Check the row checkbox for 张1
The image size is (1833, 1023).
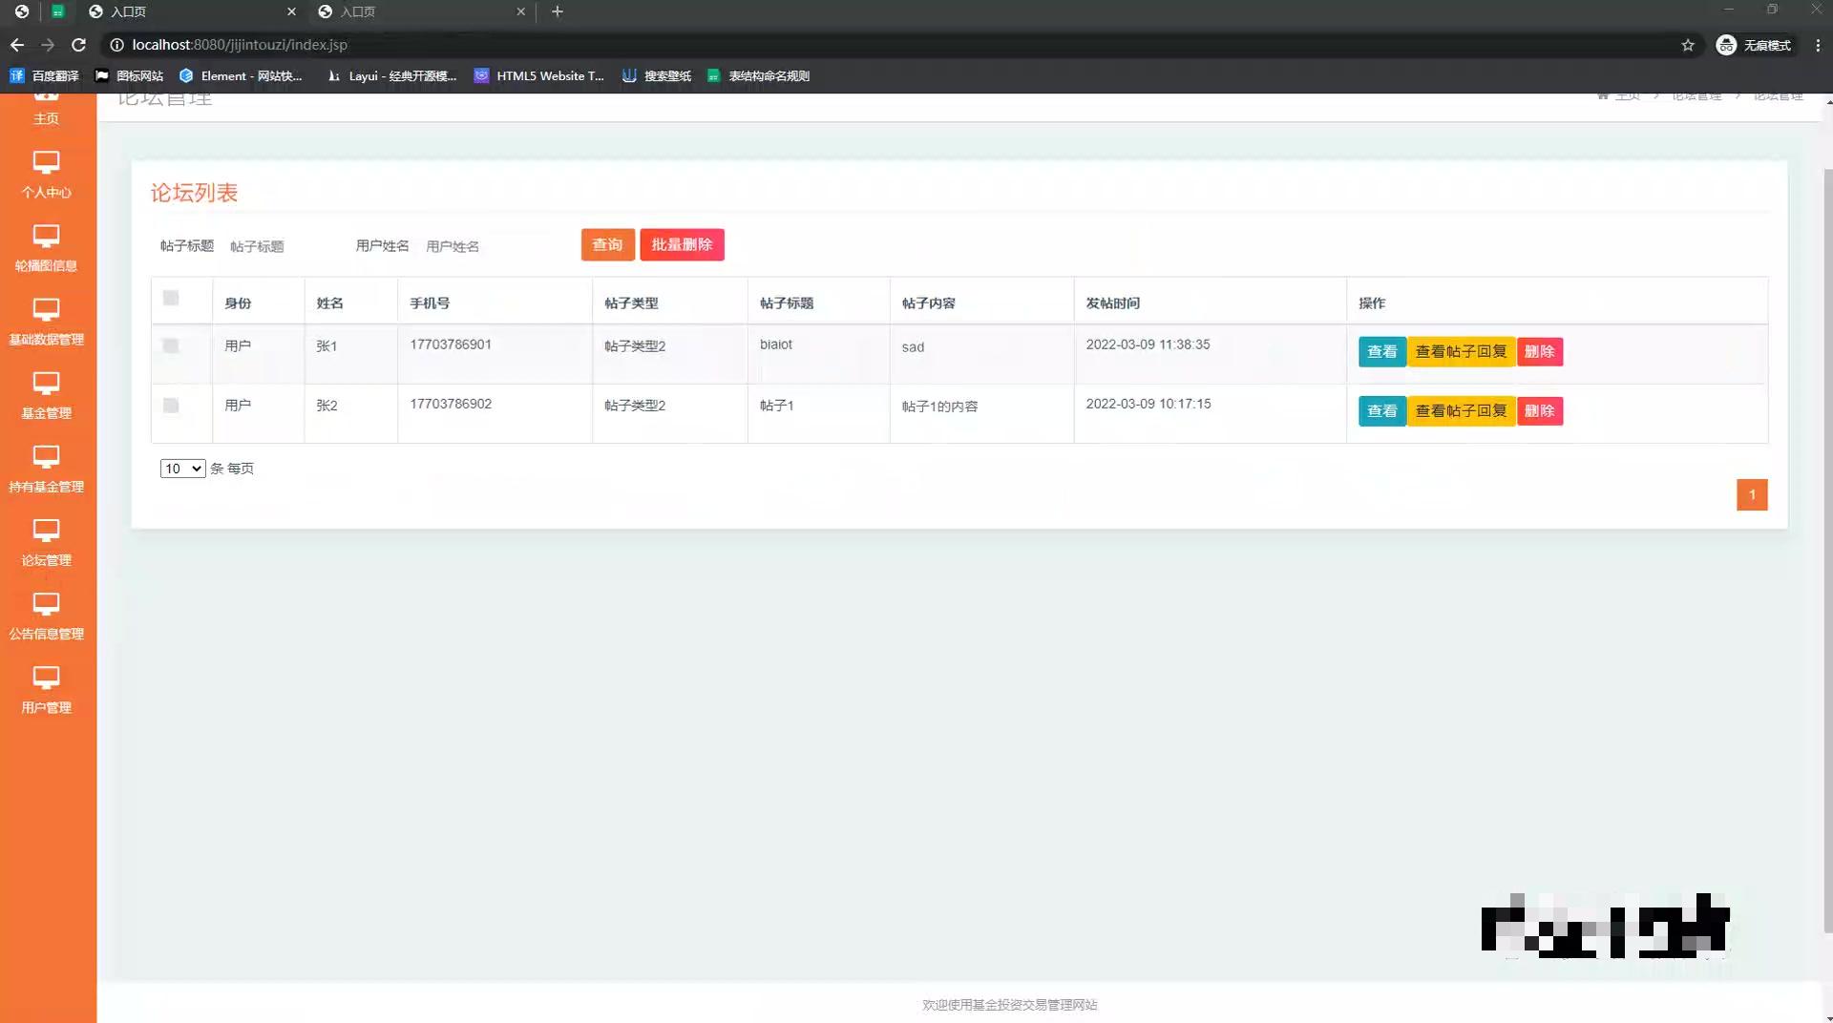(170, 346)
